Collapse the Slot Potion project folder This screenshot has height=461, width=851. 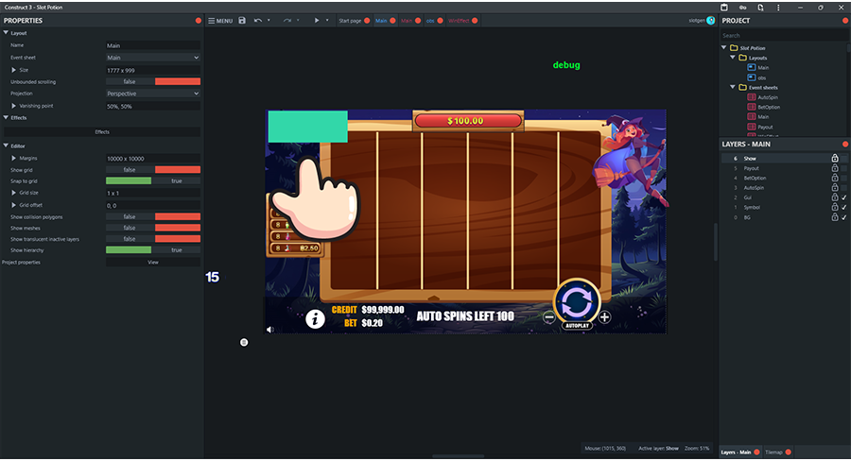pos(724,48)
